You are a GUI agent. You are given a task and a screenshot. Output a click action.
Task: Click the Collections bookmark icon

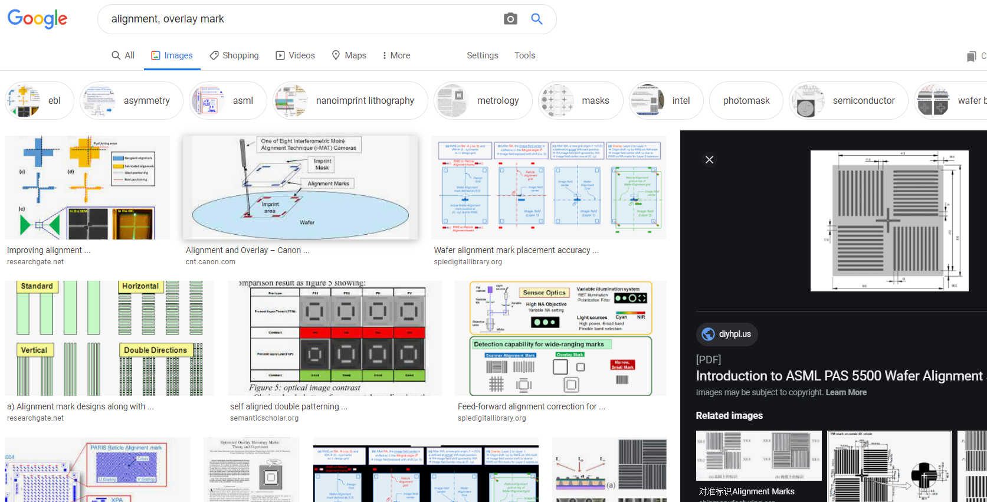pyautogui.click(x=971, y=56)
